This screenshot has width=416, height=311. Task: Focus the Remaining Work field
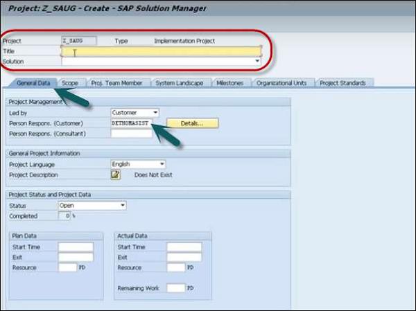point(176,288)
